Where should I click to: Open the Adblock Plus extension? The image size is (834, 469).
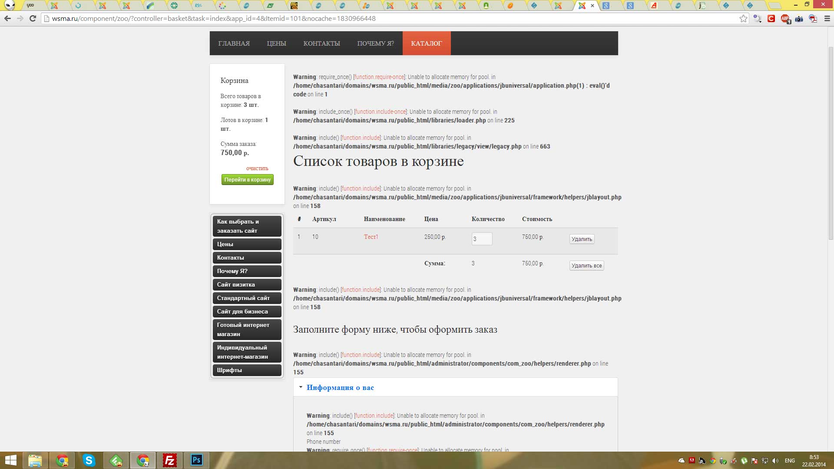(785, 19)
